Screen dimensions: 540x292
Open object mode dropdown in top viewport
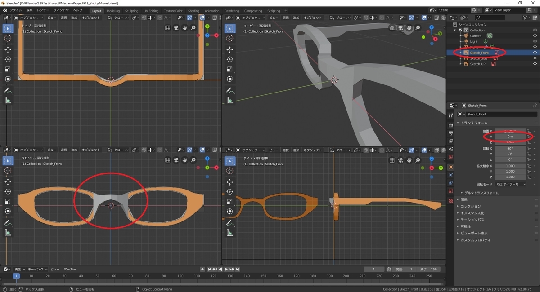click(28, 18)
